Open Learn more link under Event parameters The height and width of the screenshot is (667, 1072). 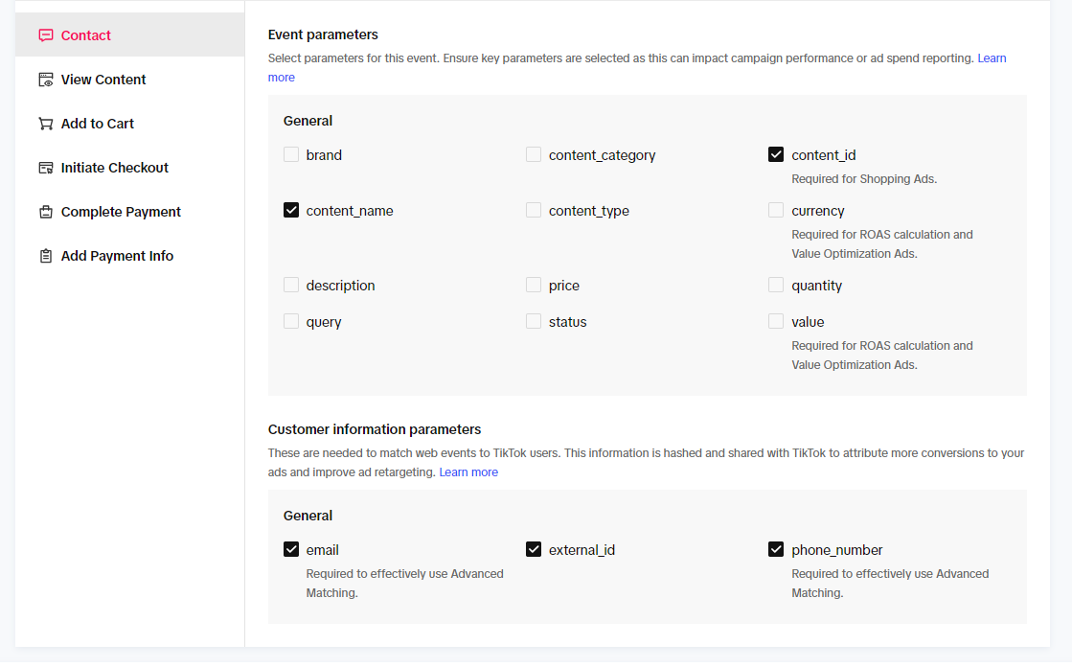[x=992, y=58]
